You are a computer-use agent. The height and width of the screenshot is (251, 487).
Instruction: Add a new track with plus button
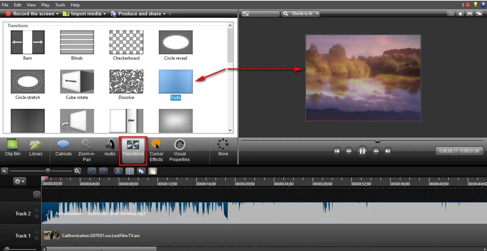[x=37, y=195]
